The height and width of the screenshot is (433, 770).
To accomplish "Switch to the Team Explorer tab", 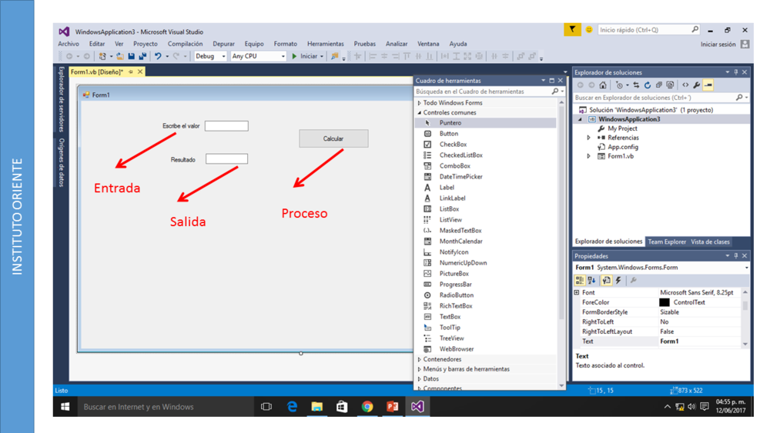I will coord(666,241).
